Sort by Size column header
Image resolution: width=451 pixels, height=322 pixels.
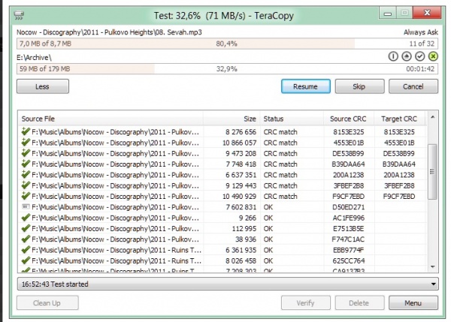coord(232,119)
